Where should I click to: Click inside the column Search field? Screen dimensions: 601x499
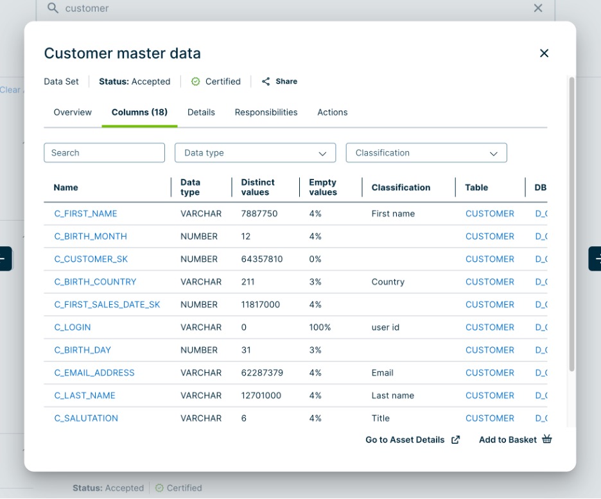point(104,152)
